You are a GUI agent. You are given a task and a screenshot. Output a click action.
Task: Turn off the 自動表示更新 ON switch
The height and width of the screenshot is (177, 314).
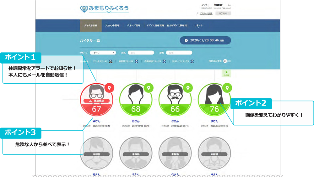(227, 61)
